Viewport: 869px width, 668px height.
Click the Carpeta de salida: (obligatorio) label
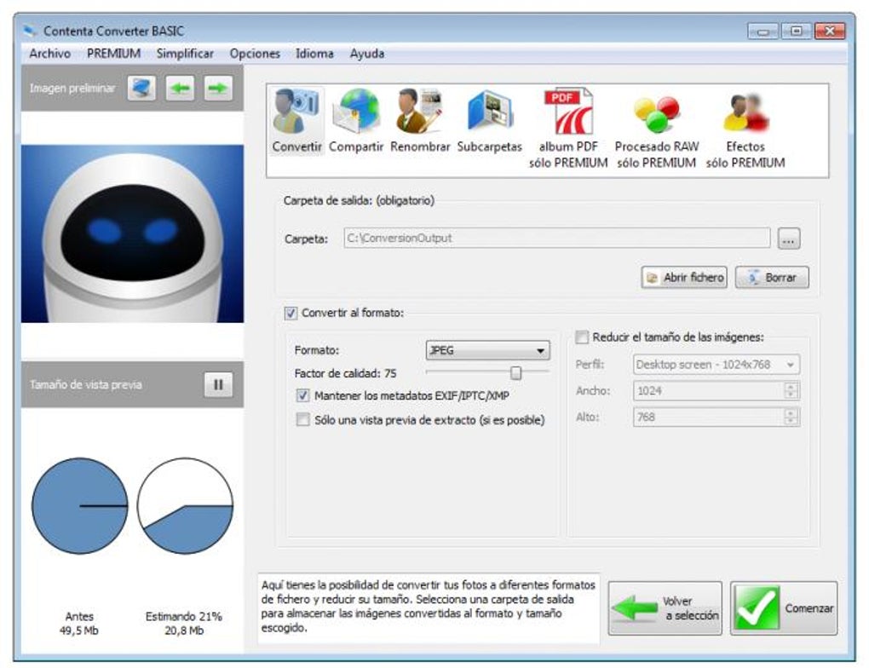[x=359, y=201]
